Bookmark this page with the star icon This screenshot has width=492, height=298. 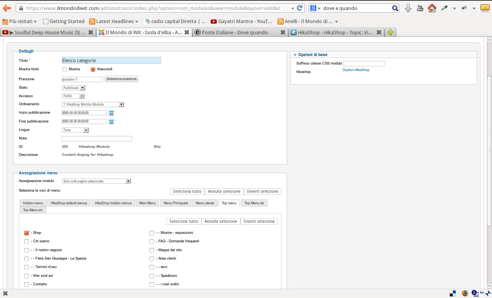coord(285,8)
